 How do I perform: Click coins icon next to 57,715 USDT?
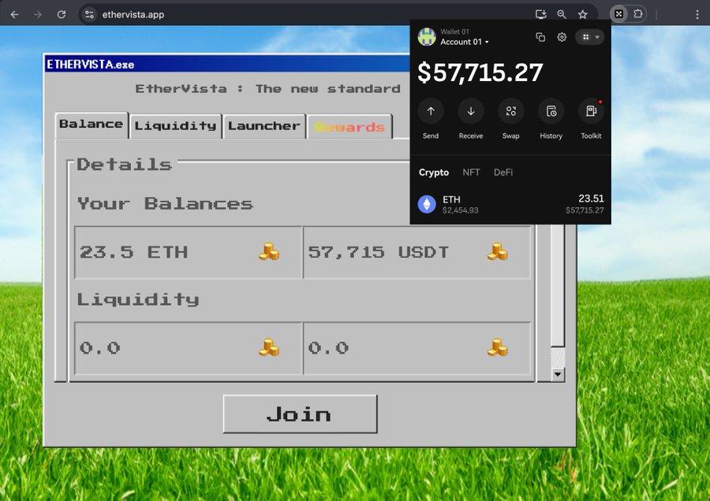(x=498, y=252)
